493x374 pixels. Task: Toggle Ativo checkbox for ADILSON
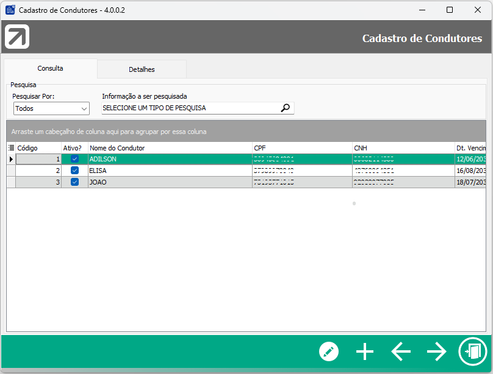point(74,159)
